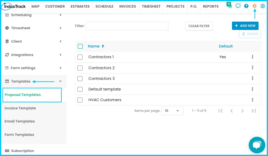Viewport: 268px width, 156px height.
Task: Click the Scheduling calendar icon in sidebar
Action: point(7,15)
